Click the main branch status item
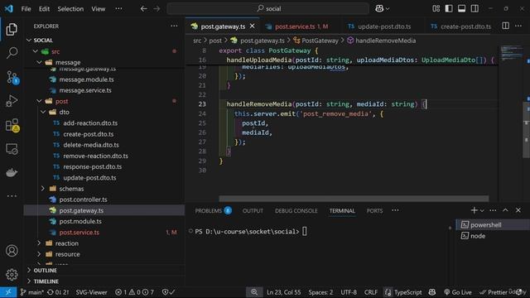The image size is (530, 298). click(x=31, y=292)
